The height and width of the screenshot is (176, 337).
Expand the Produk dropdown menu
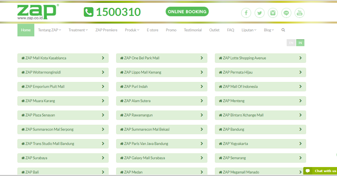(x=132, y=30)
